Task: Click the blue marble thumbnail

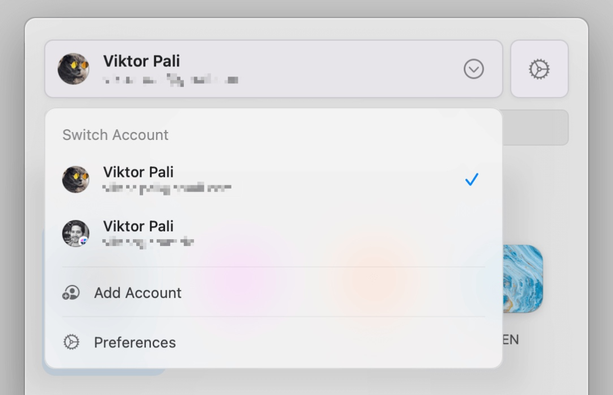Action: pyautogui.click(x=522, y=278)
